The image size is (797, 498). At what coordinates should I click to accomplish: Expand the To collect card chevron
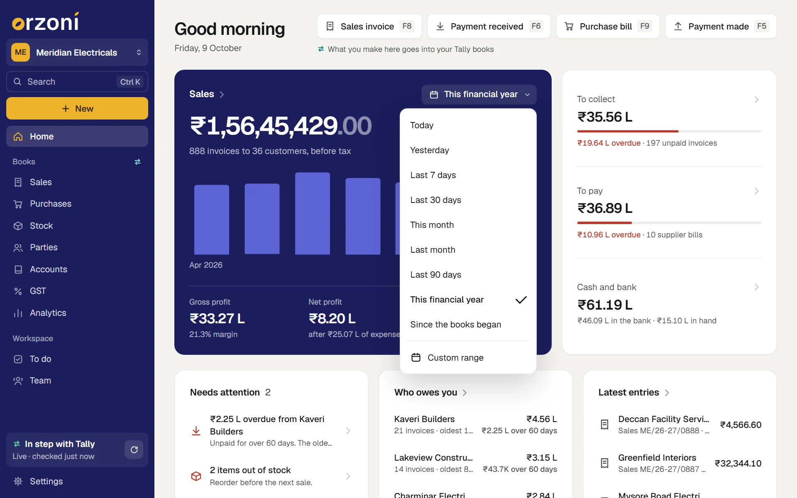click(x=756, y=100)
